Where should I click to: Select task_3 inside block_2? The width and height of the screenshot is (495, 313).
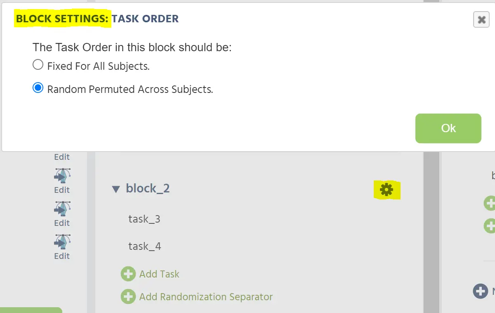(x=144, y=219)
